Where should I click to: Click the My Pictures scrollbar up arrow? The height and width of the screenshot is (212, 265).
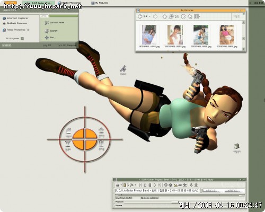[243, 22]
